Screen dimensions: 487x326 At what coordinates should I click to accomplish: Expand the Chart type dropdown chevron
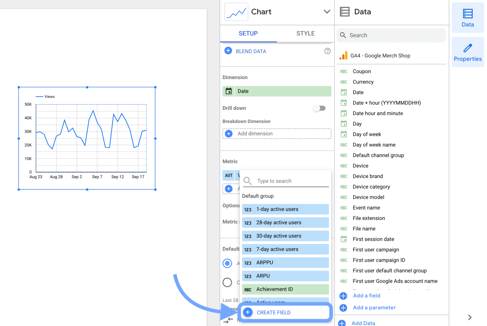coord(327,11)
